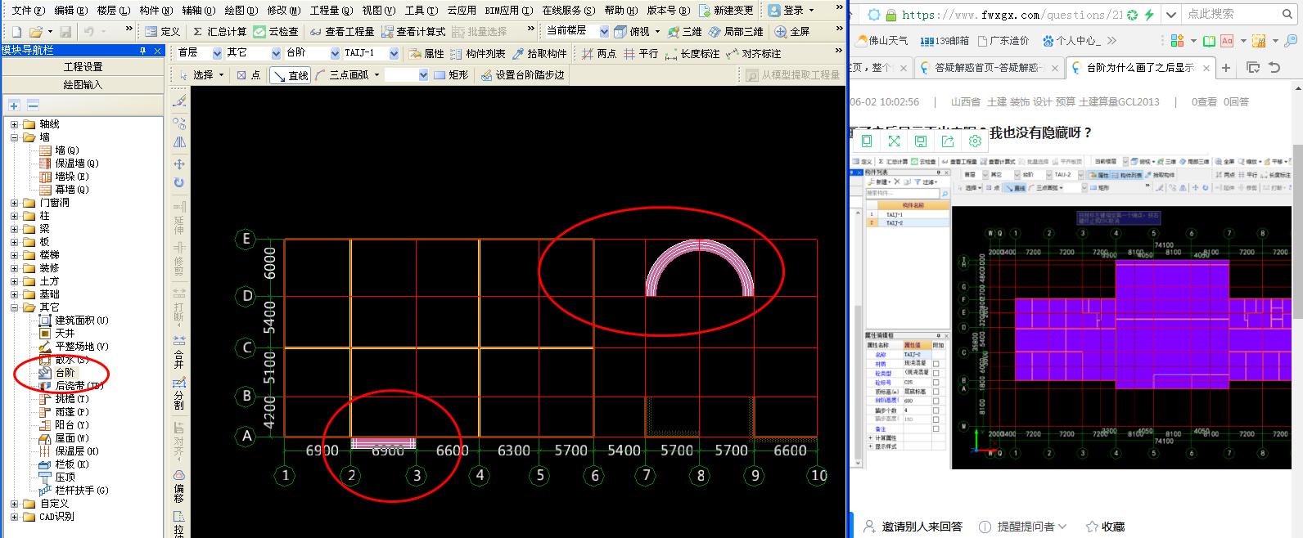Switch to 三维 3D view

[685, 31]
